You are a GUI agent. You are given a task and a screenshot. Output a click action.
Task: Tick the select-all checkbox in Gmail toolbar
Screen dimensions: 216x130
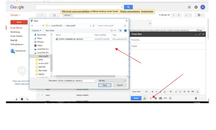[x=40, y=15]
